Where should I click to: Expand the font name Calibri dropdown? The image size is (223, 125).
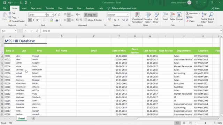45,15
